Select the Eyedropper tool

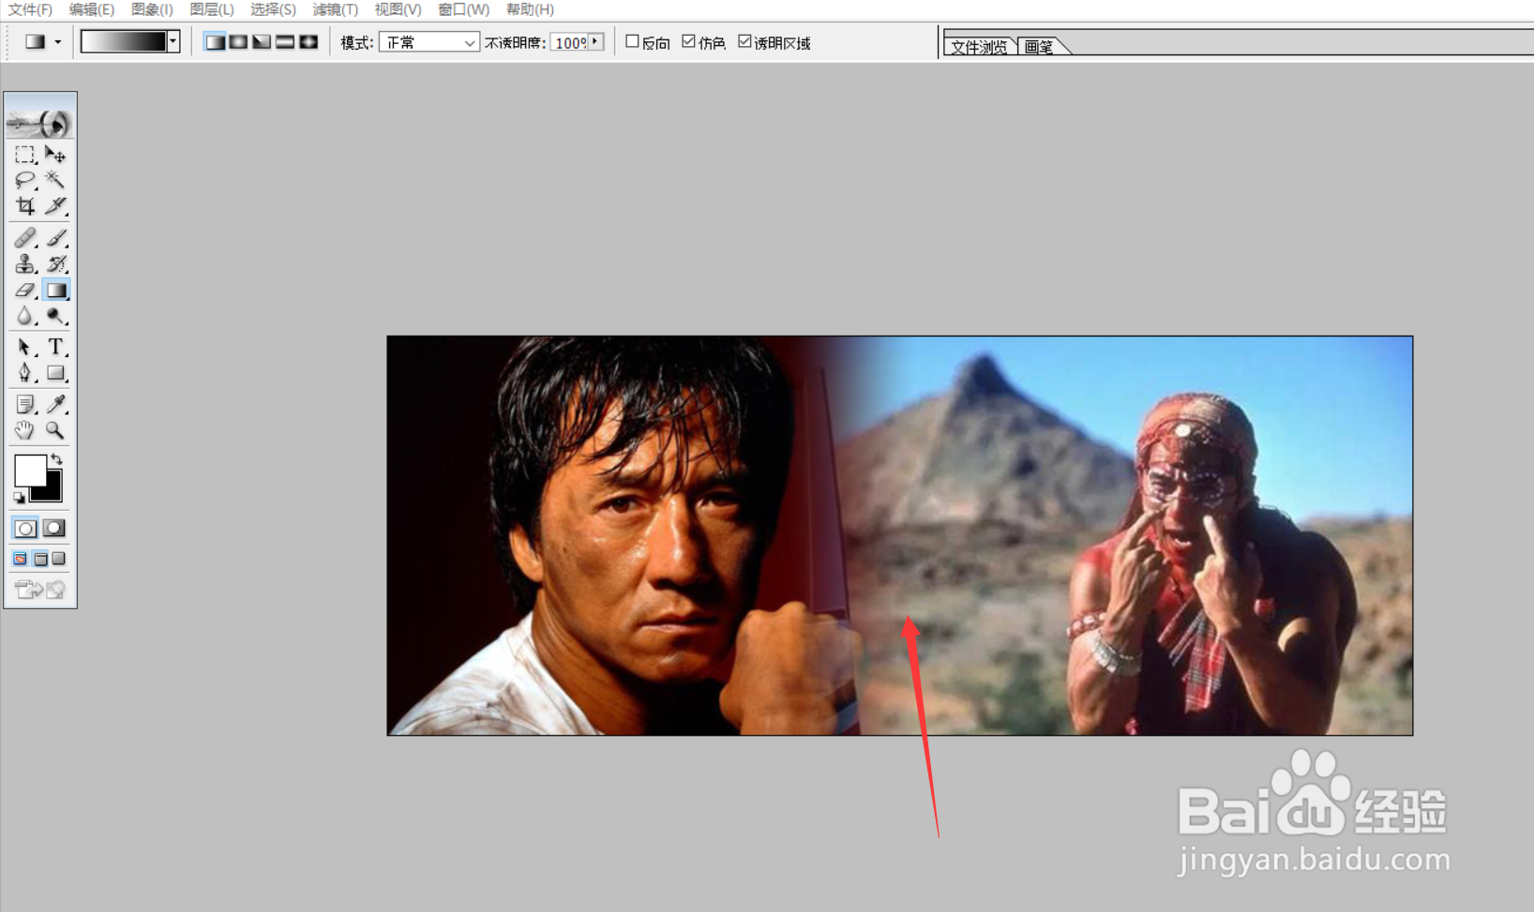point(55,404)
